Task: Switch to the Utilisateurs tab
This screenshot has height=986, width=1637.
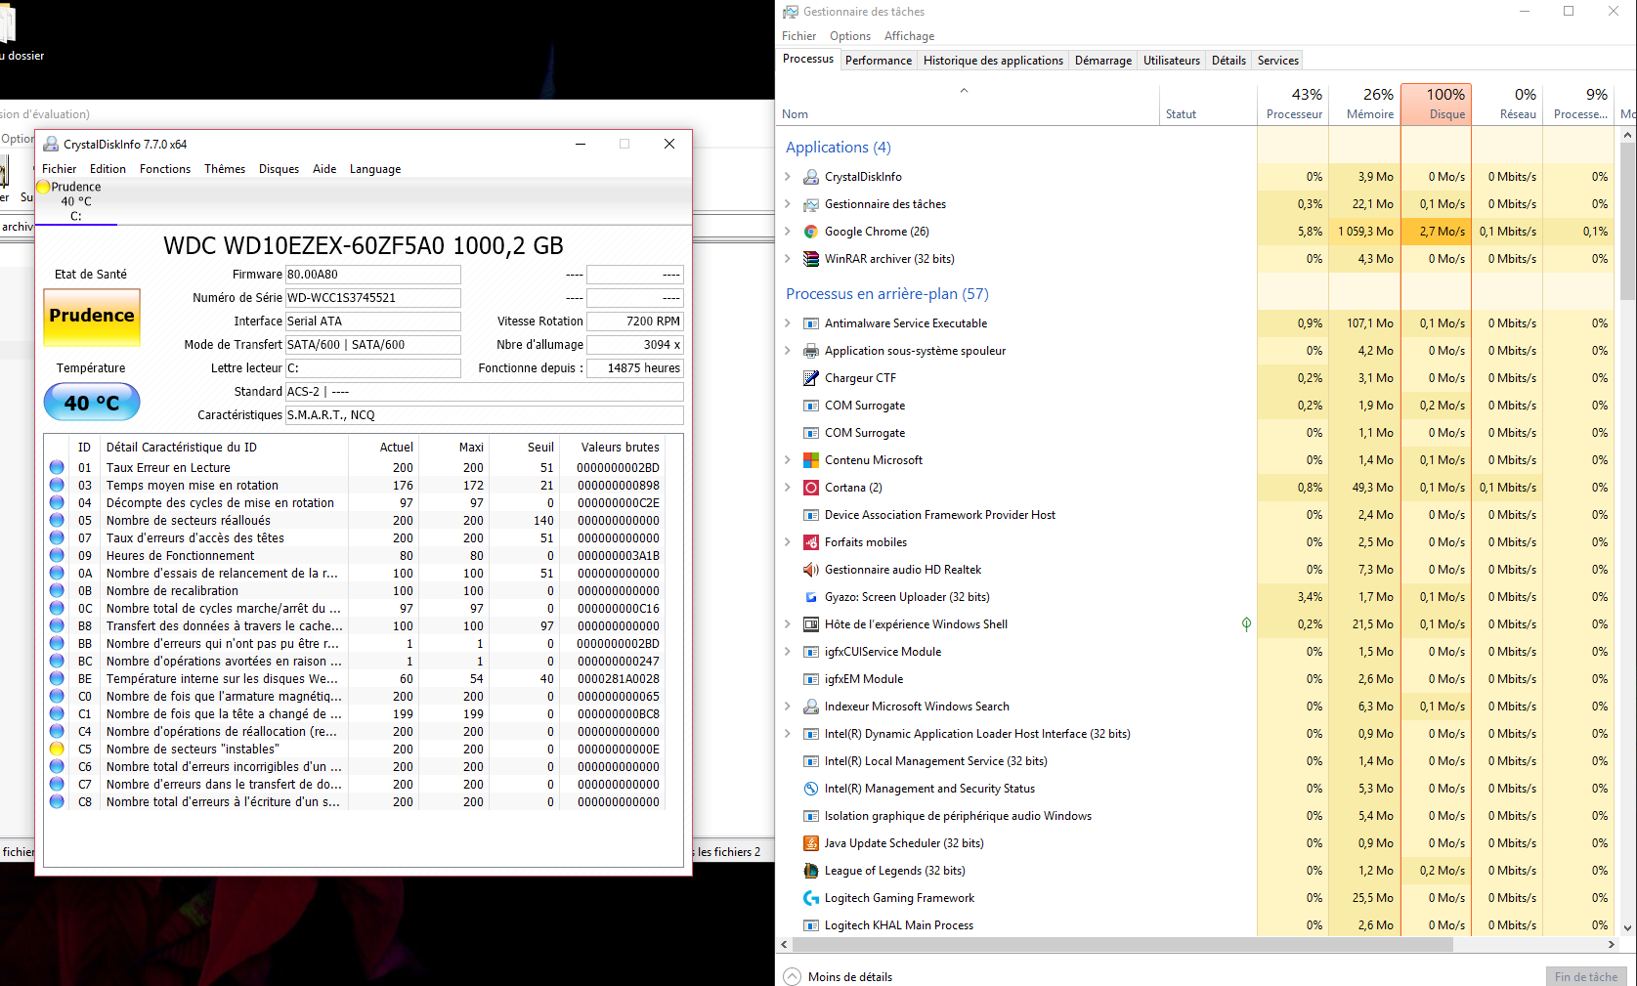Action: [x=1172, y=61]
